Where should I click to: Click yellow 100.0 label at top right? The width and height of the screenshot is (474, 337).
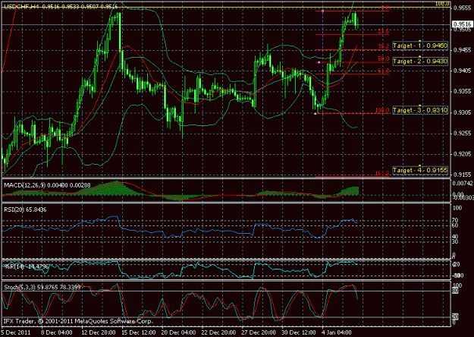(x=442, y=4)
